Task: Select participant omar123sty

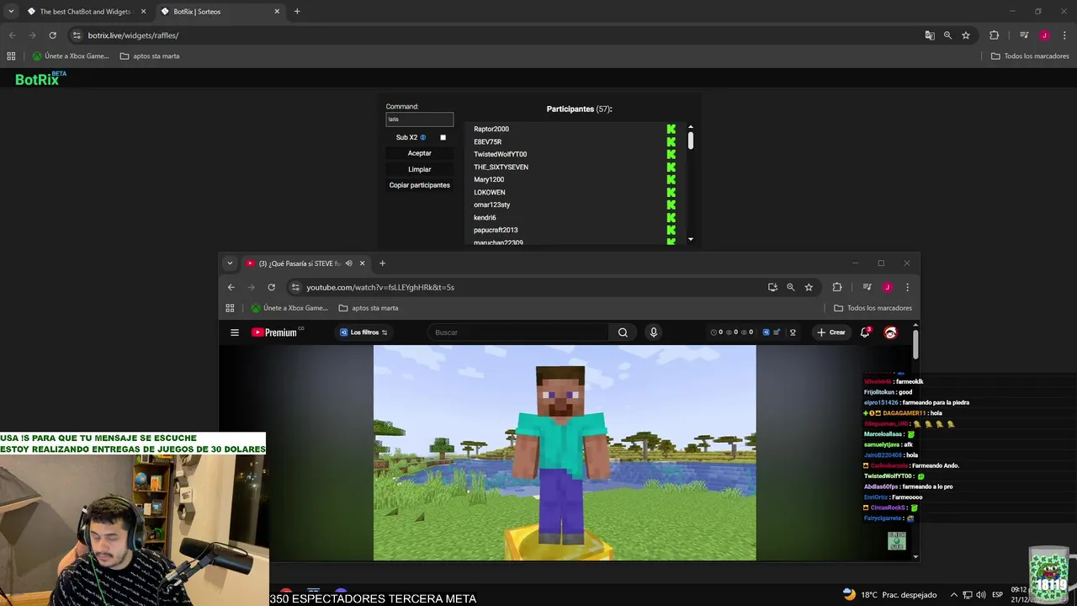Action: [x=491, y=205]
